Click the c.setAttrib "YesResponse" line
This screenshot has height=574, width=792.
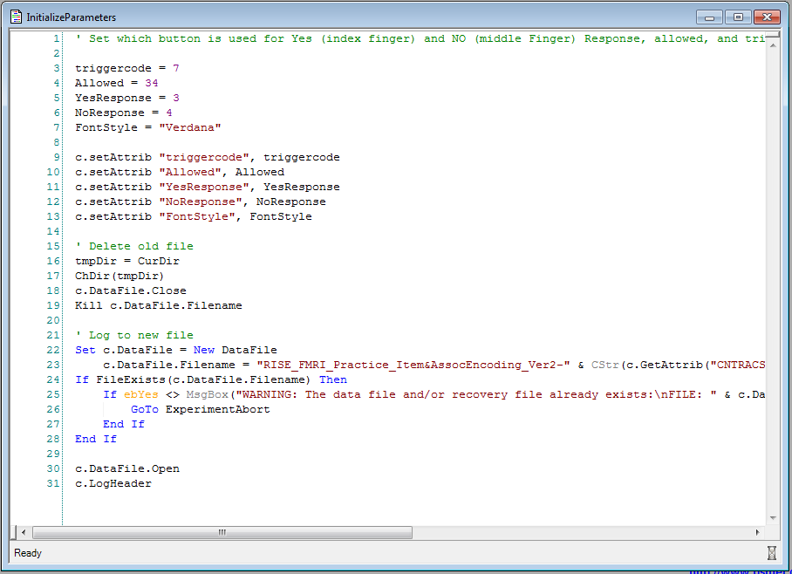coord(207,187)
